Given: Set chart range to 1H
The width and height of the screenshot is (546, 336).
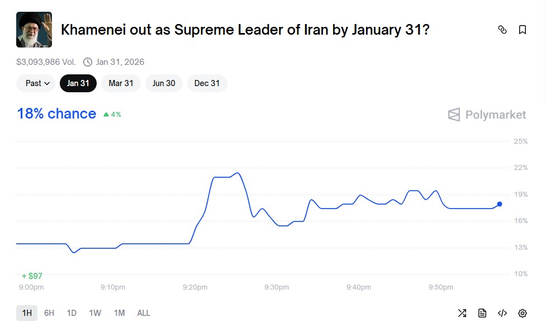Looking at the screenshot, I should point(27,313).
